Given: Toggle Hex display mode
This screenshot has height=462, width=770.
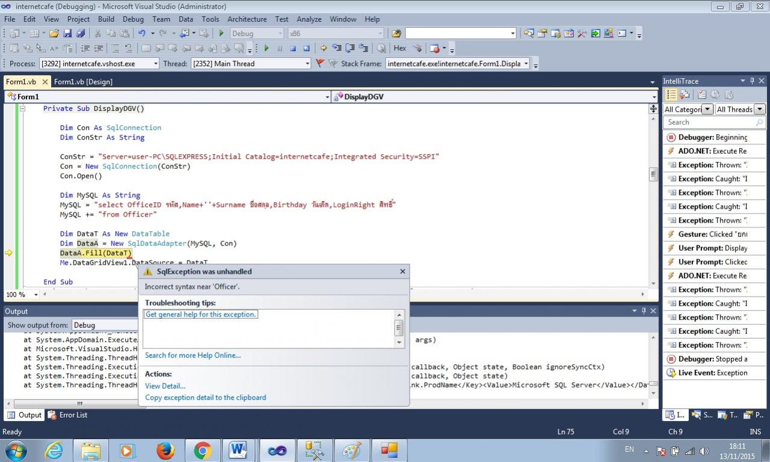Looking at the screenshot, I should pos(400,48).
